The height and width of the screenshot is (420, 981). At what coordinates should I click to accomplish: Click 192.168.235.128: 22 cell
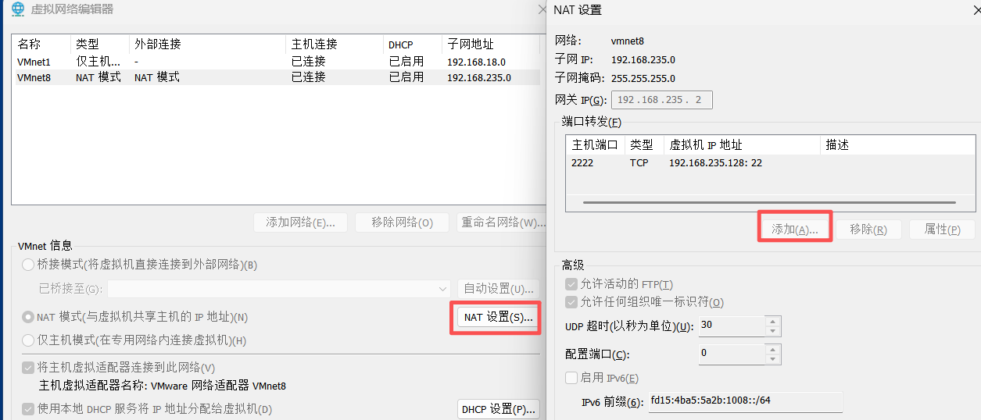tap(715, 163)
